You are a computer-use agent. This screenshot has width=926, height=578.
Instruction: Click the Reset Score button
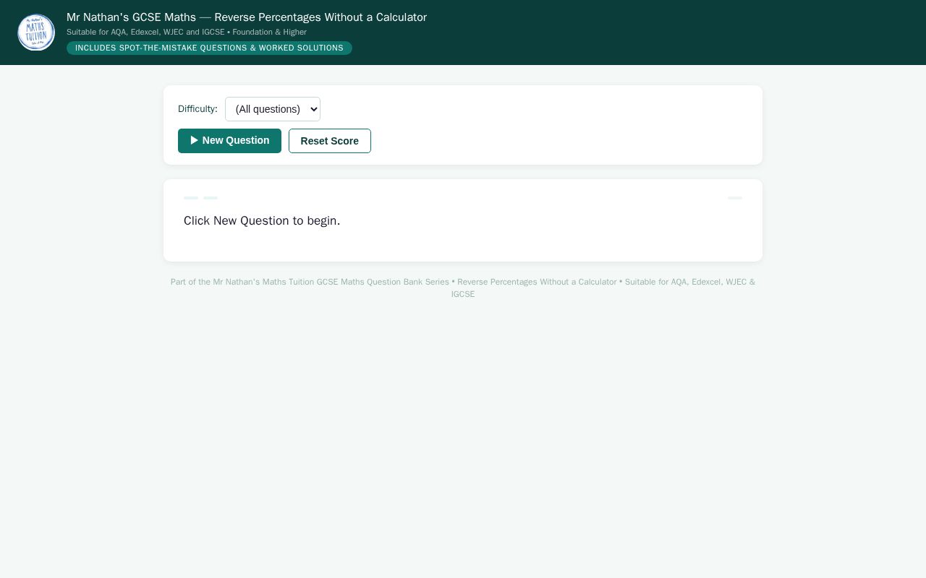click(x=330, y=141)
